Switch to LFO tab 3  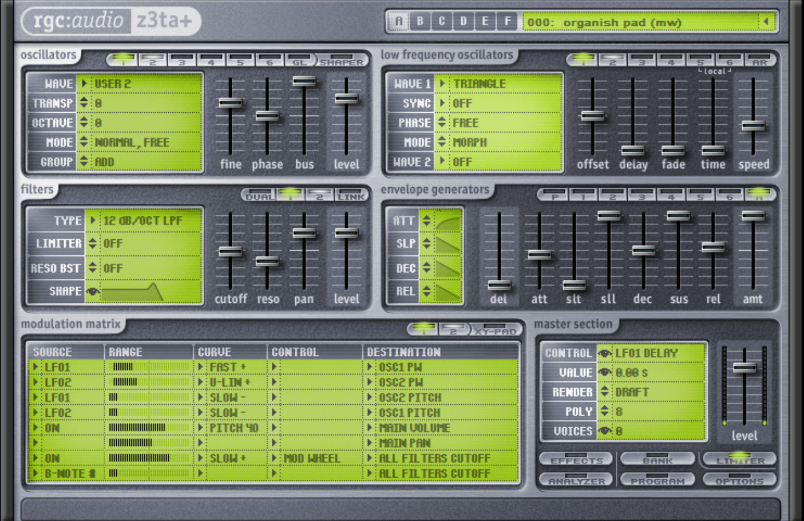[x=642, y=60]
